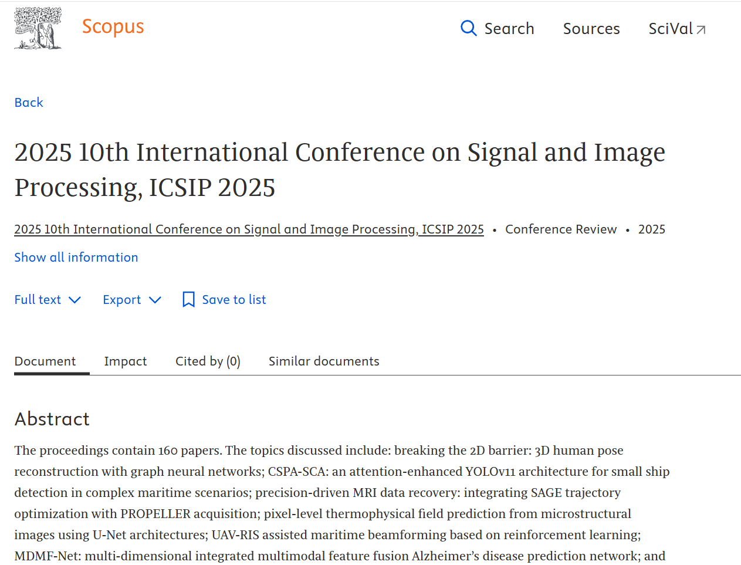Viewport: 741px width, 565px height.
Task: Go back using the Back link
Action: click(29, 103)
